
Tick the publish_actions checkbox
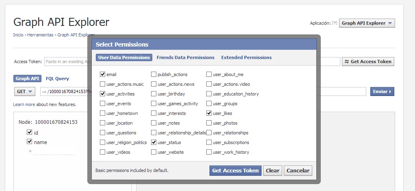point(153,74)
